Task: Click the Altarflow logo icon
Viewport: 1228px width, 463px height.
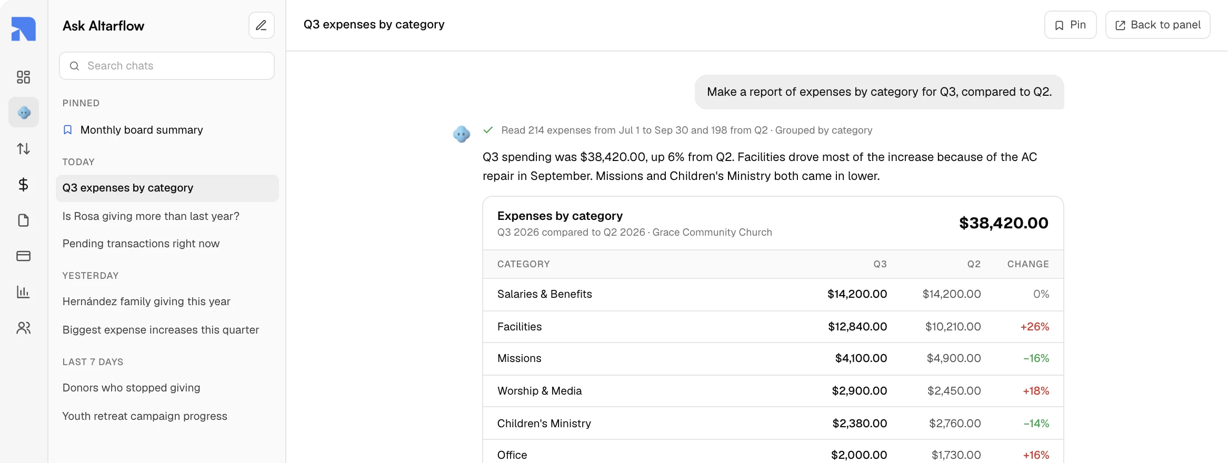Action: pos(24,28)
